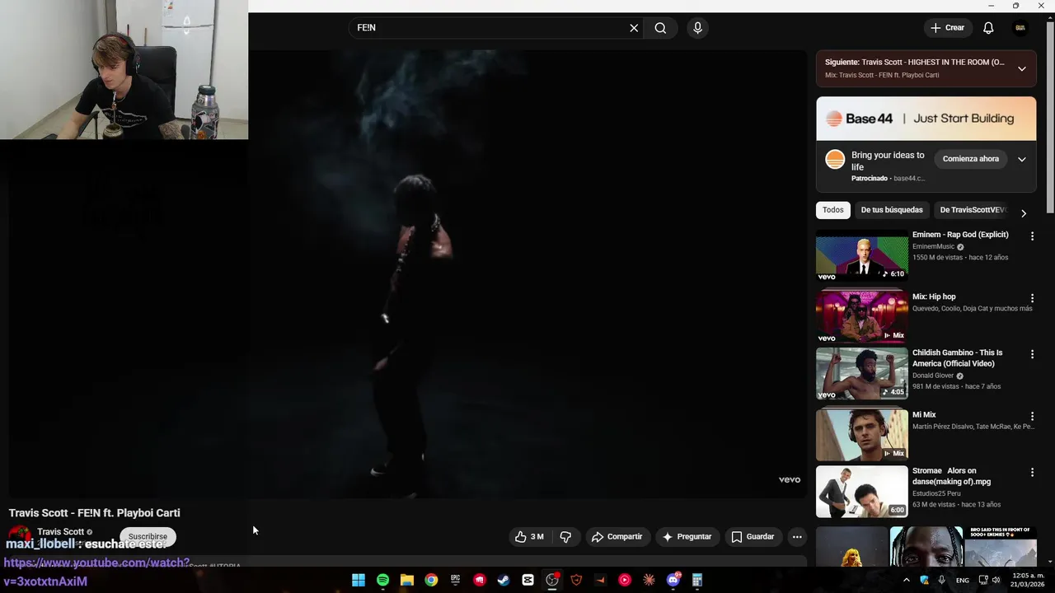The width and height of the screenshot is (1055, 593).
Task: Select the De tus búsquedas chip
Action: [x=892, y=210]
